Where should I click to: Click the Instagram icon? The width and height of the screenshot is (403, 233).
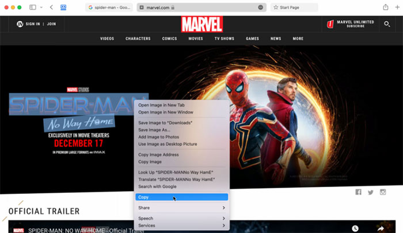pyautogui.click(x=383, y=192)
